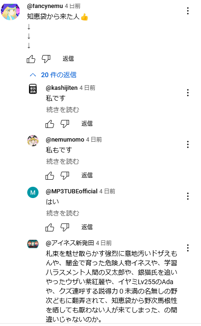Dislike the @fancynemu comment

click(x=46, y=59)
